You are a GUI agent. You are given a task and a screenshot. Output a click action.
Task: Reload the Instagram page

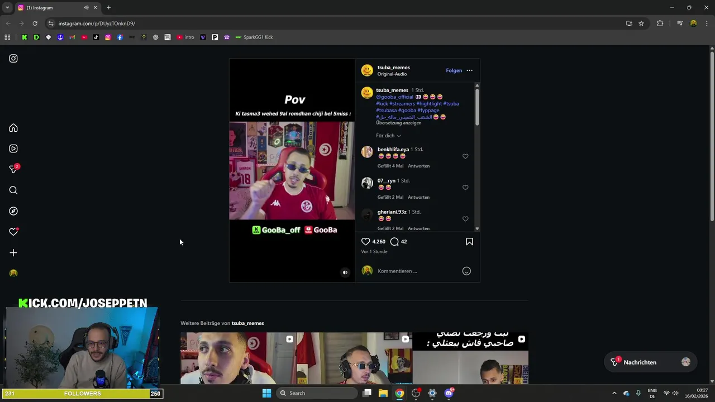[35, 23]
